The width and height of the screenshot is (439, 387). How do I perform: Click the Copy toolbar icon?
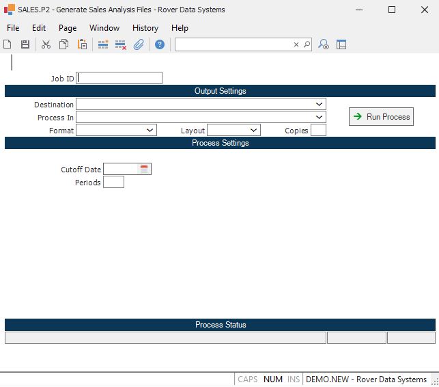coord(63,44)
